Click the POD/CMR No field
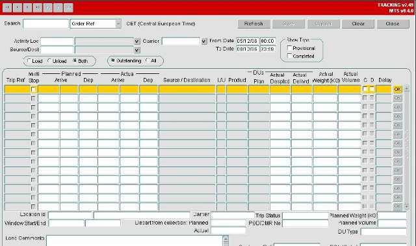 305,223
